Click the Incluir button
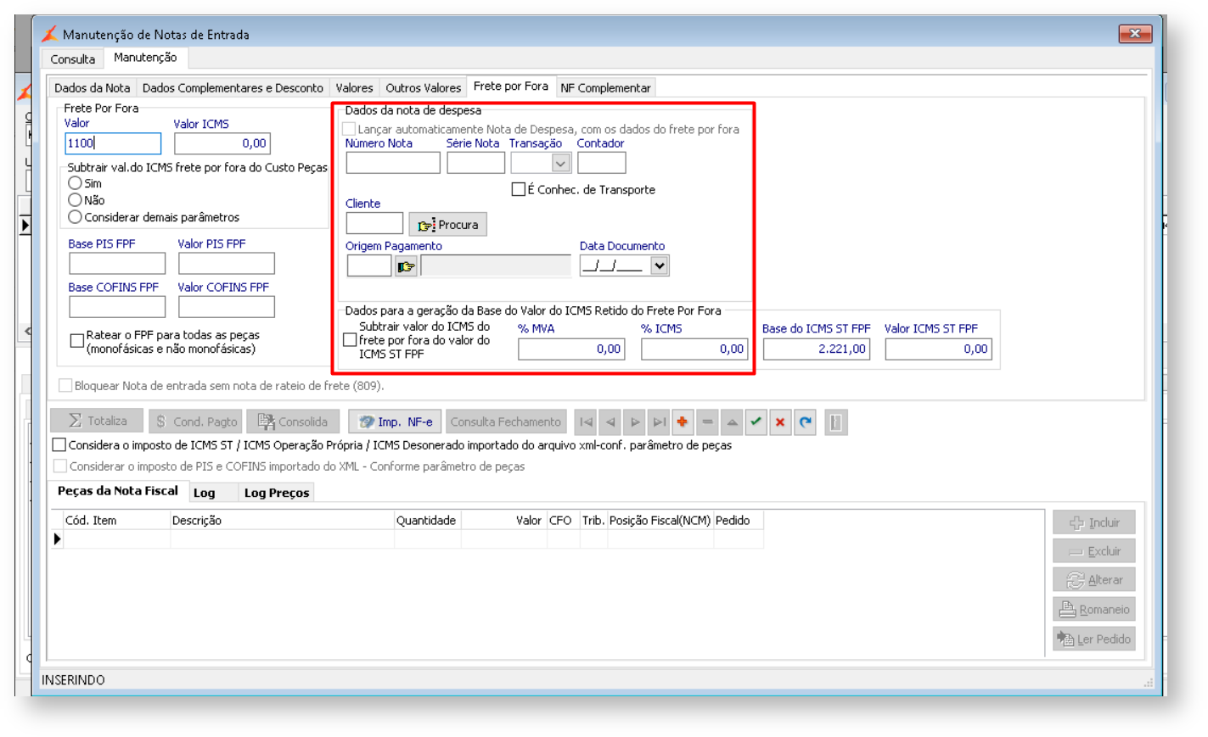This screenshot has width=1208, height=737. tap(1094, 522)
